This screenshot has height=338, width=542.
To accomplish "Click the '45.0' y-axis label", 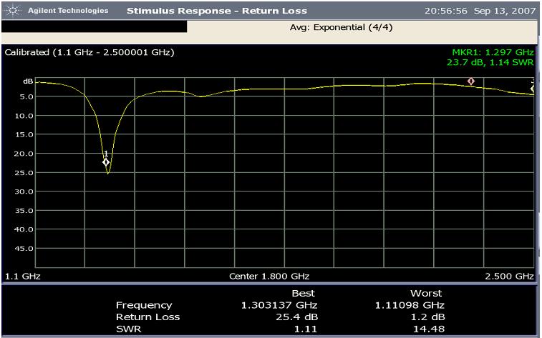I will [x=24, y=249].
